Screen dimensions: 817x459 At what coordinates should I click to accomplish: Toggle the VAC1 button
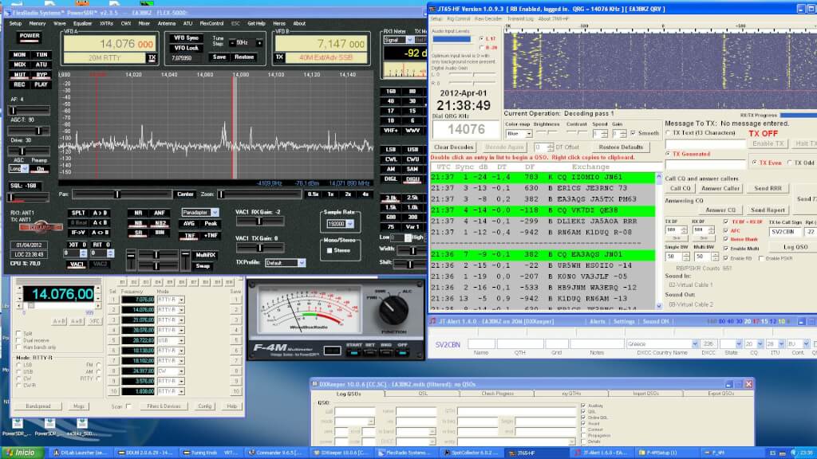click(x=77, y=264)
